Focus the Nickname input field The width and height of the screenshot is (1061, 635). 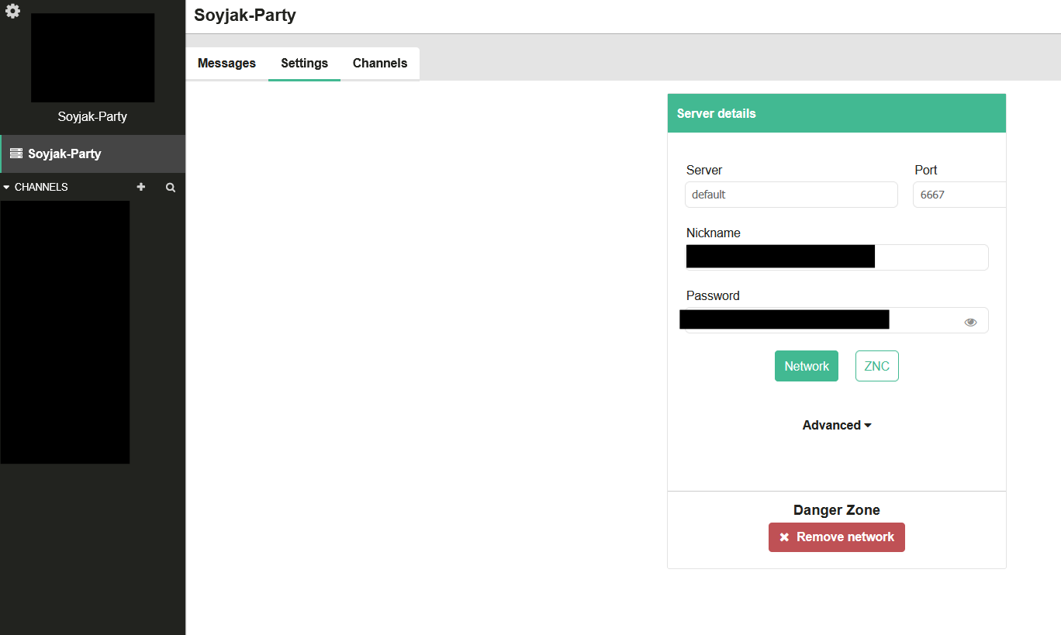[x=931, y=257]
